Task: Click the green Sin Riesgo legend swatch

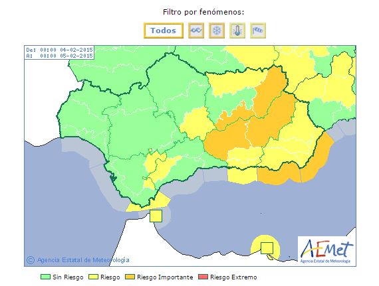Action: pyautogui.click(x=45, y=277)
